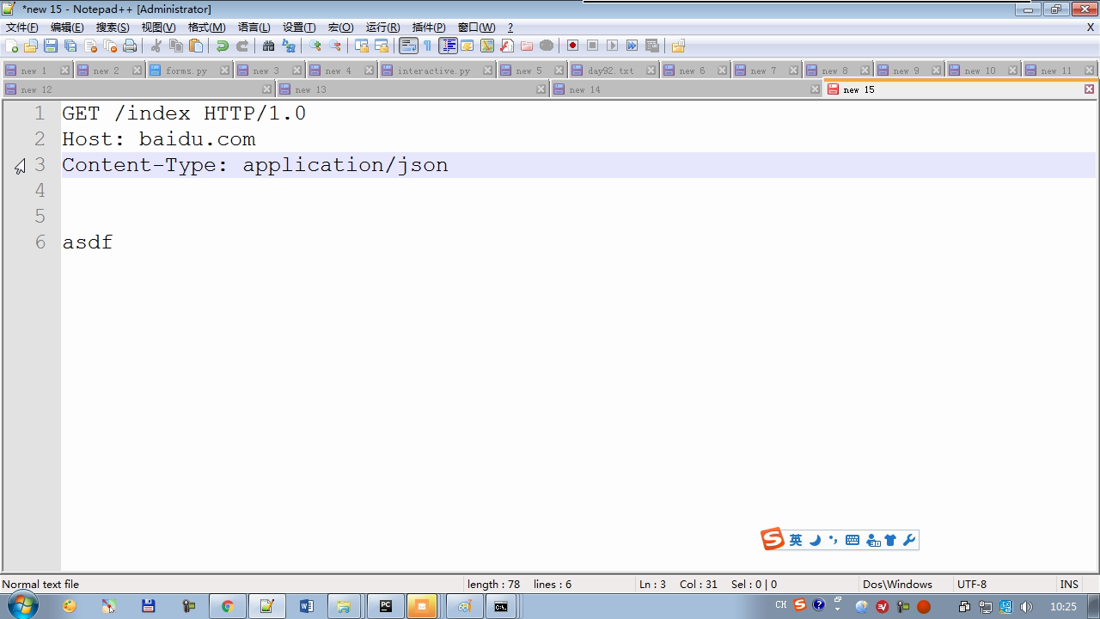Click the 'asdf' text in editor

[88, 242]
